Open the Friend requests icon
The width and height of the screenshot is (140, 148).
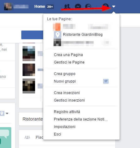tap(67, 7)
